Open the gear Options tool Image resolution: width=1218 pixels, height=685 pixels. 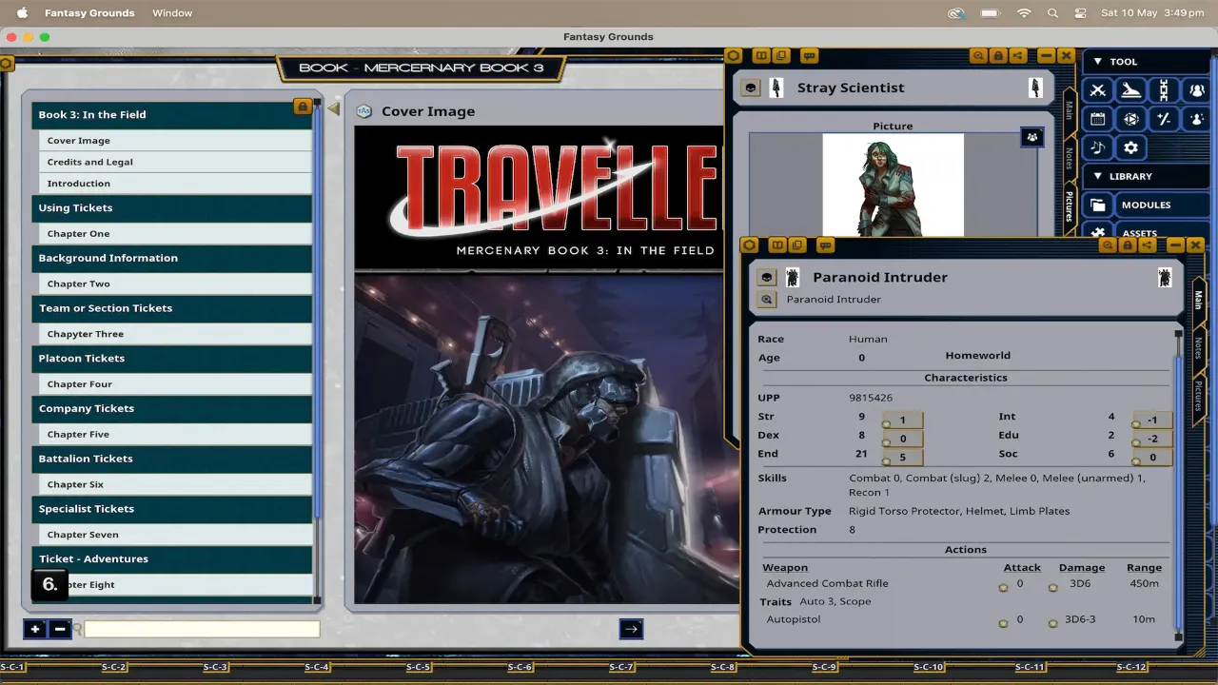tap(1130, 147)
